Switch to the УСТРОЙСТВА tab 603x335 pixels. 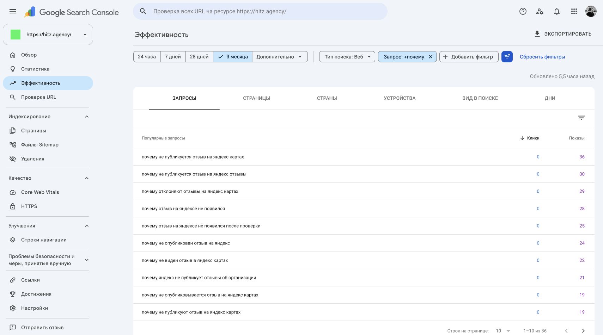point(400,98)
